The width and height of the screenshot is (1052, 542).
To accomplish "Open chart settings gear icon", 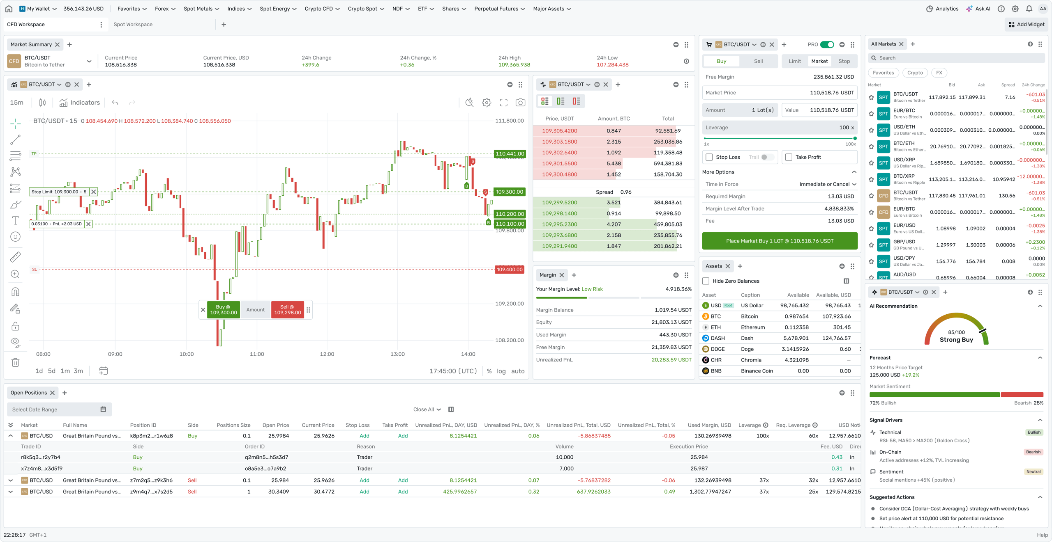I will [487, 103].
